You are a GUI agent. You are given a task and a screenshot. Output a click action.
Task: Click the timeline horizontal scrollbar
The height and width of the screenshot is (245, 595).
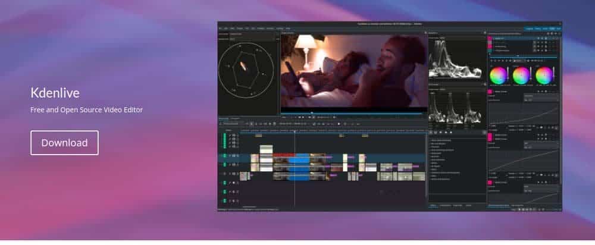250,207
